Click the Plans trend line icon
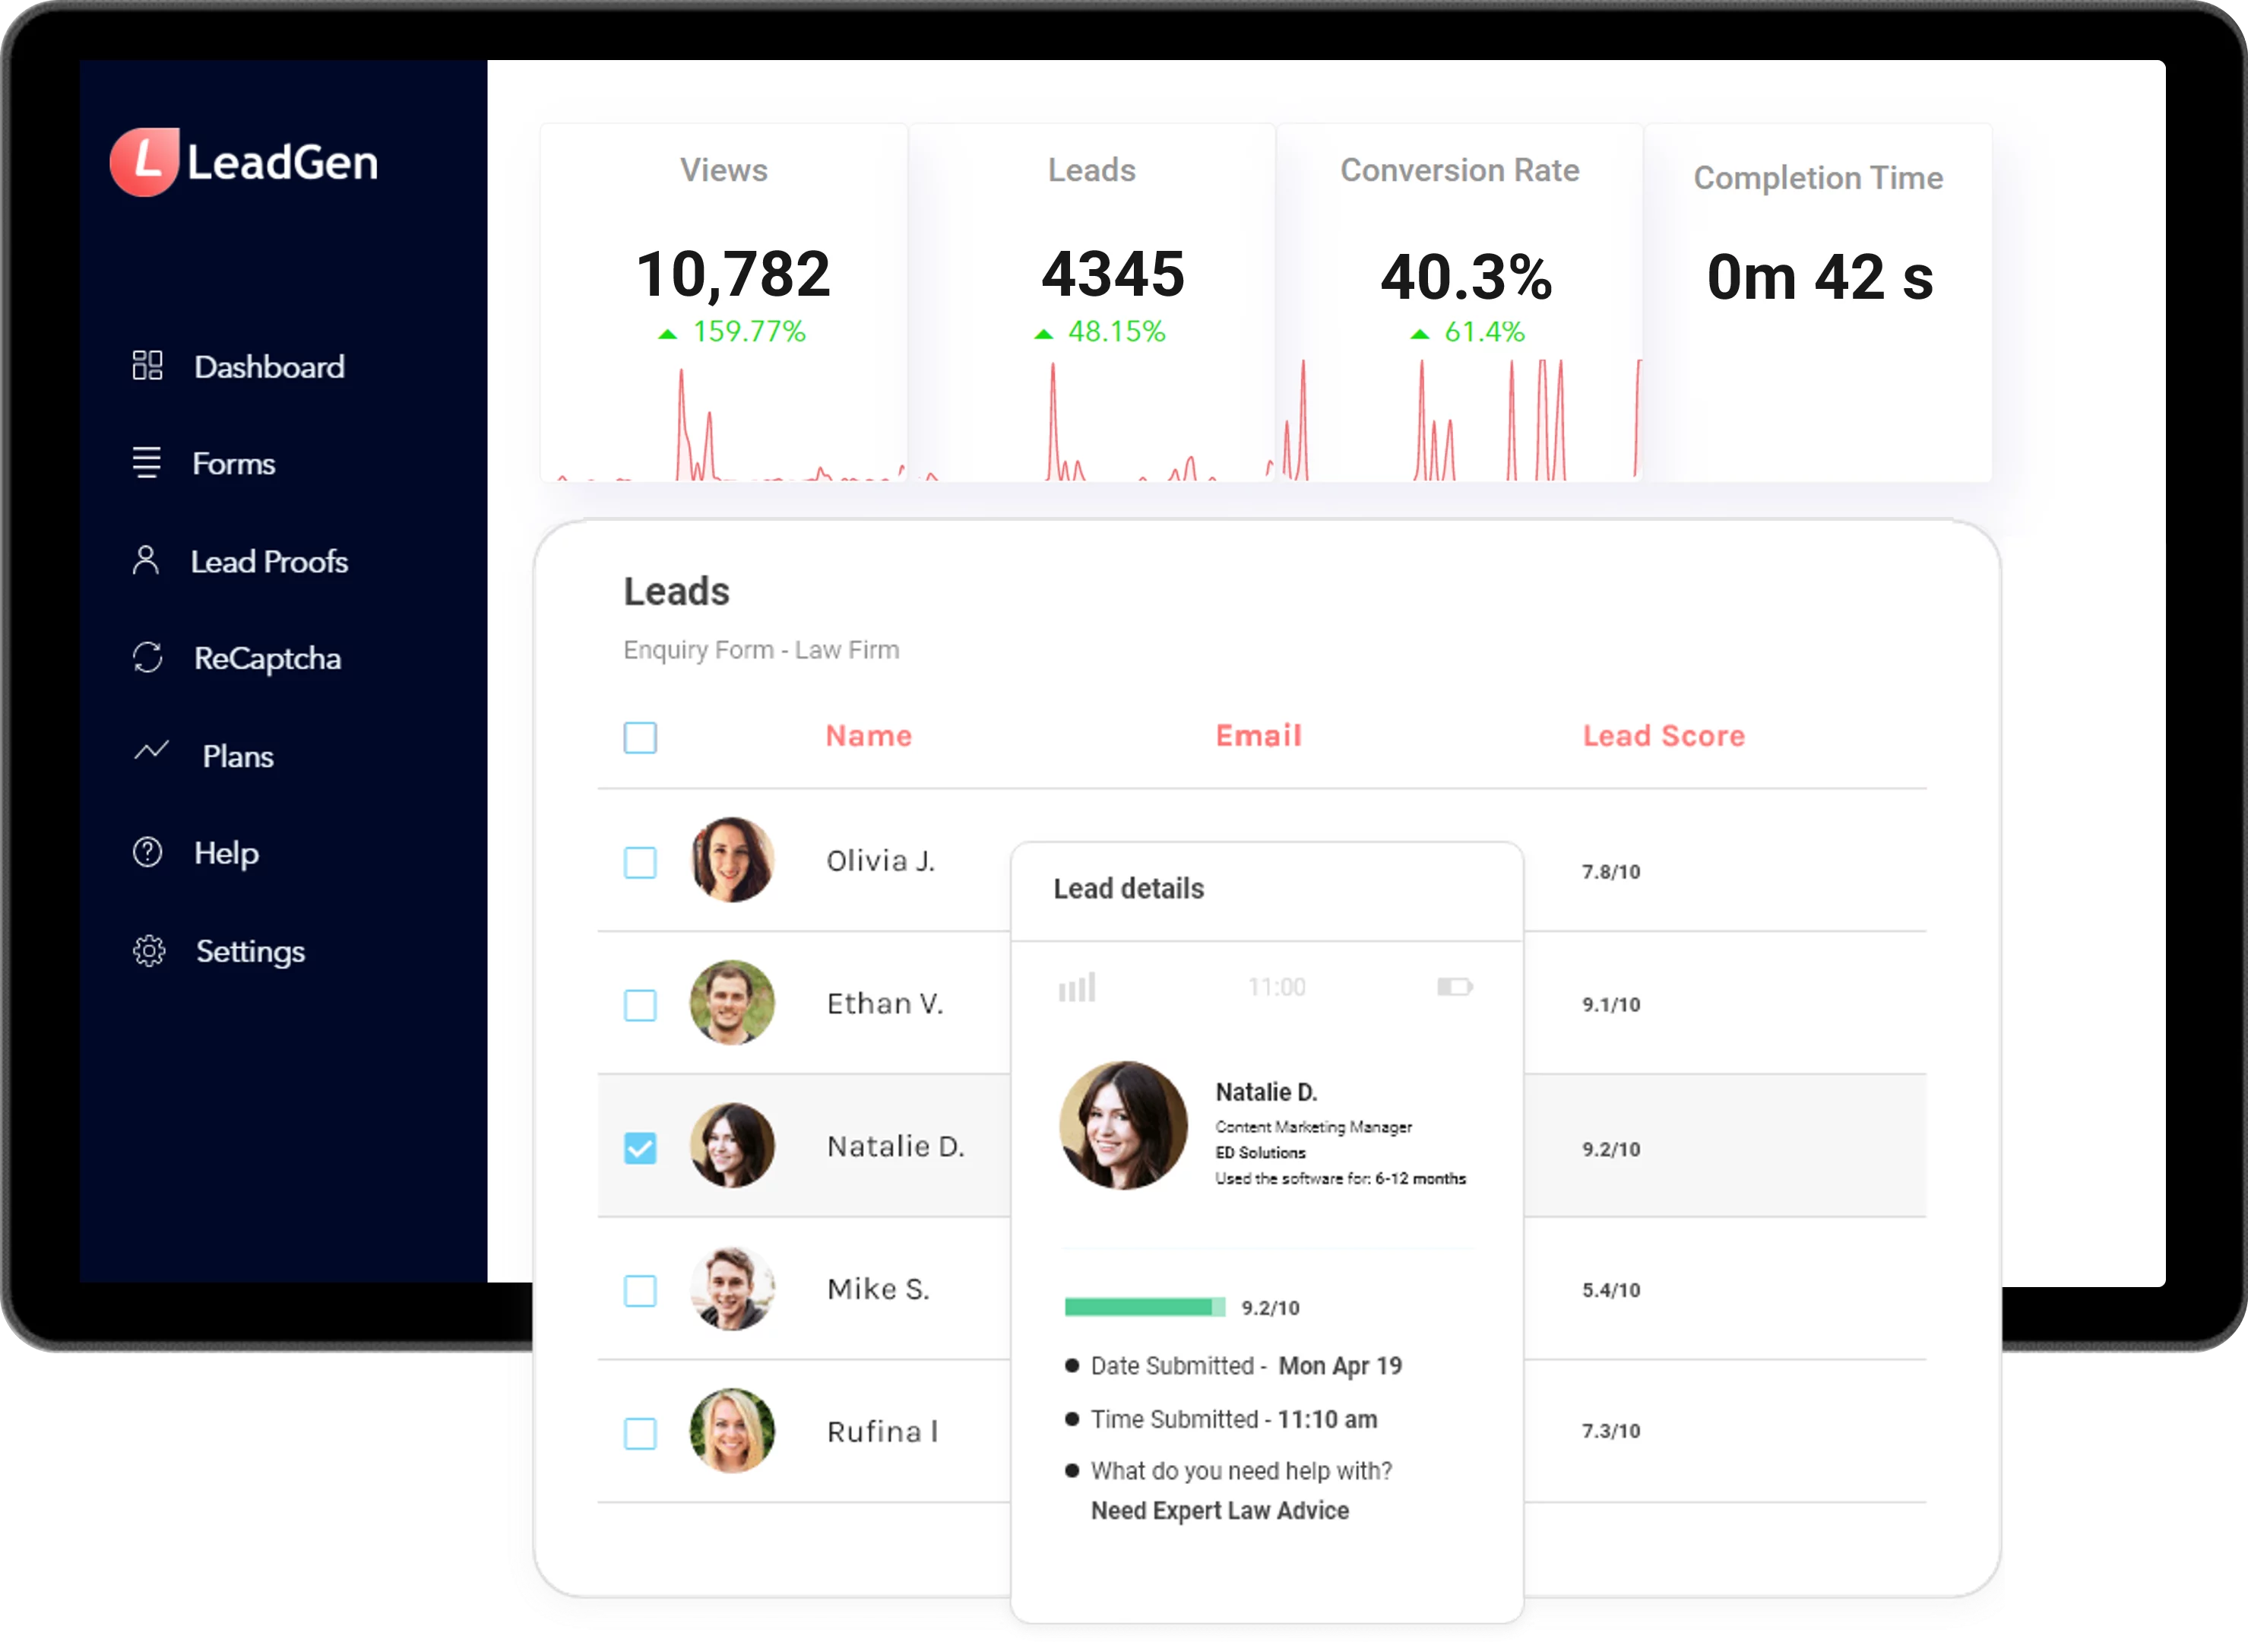2248x1652 pixels. (151, 750)
